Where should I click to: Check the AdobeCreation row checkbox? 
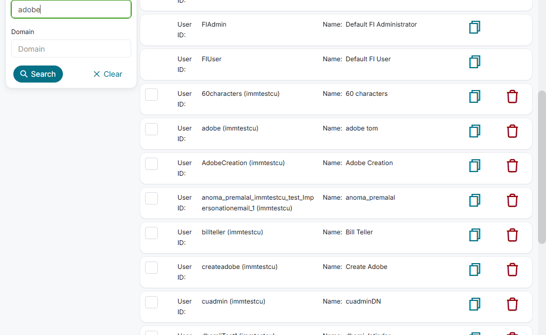(x=151, y=164)
